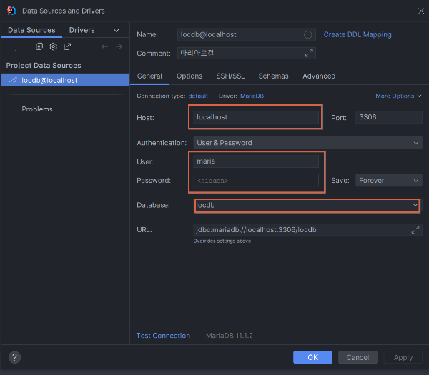Select locdb@localhost in Project Data Sources
The image size is (429, 375).
[x=65, y=80]
